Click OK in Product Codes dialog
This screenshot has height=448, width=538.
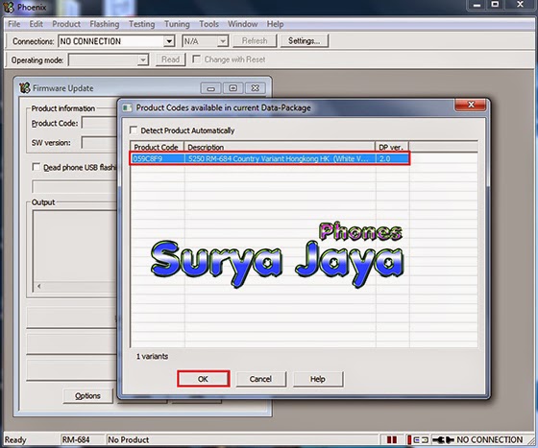point(203,379)
